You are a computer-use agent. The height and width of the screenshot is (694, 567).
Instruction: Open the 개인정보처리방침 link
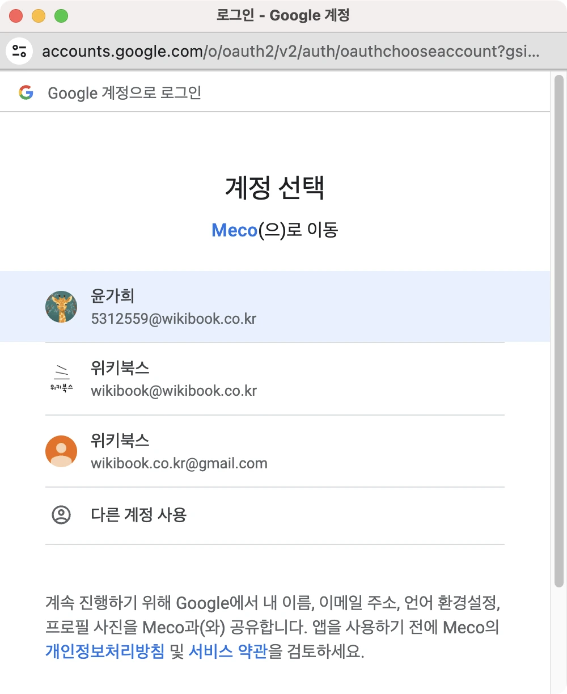click(x=105, y=651)
